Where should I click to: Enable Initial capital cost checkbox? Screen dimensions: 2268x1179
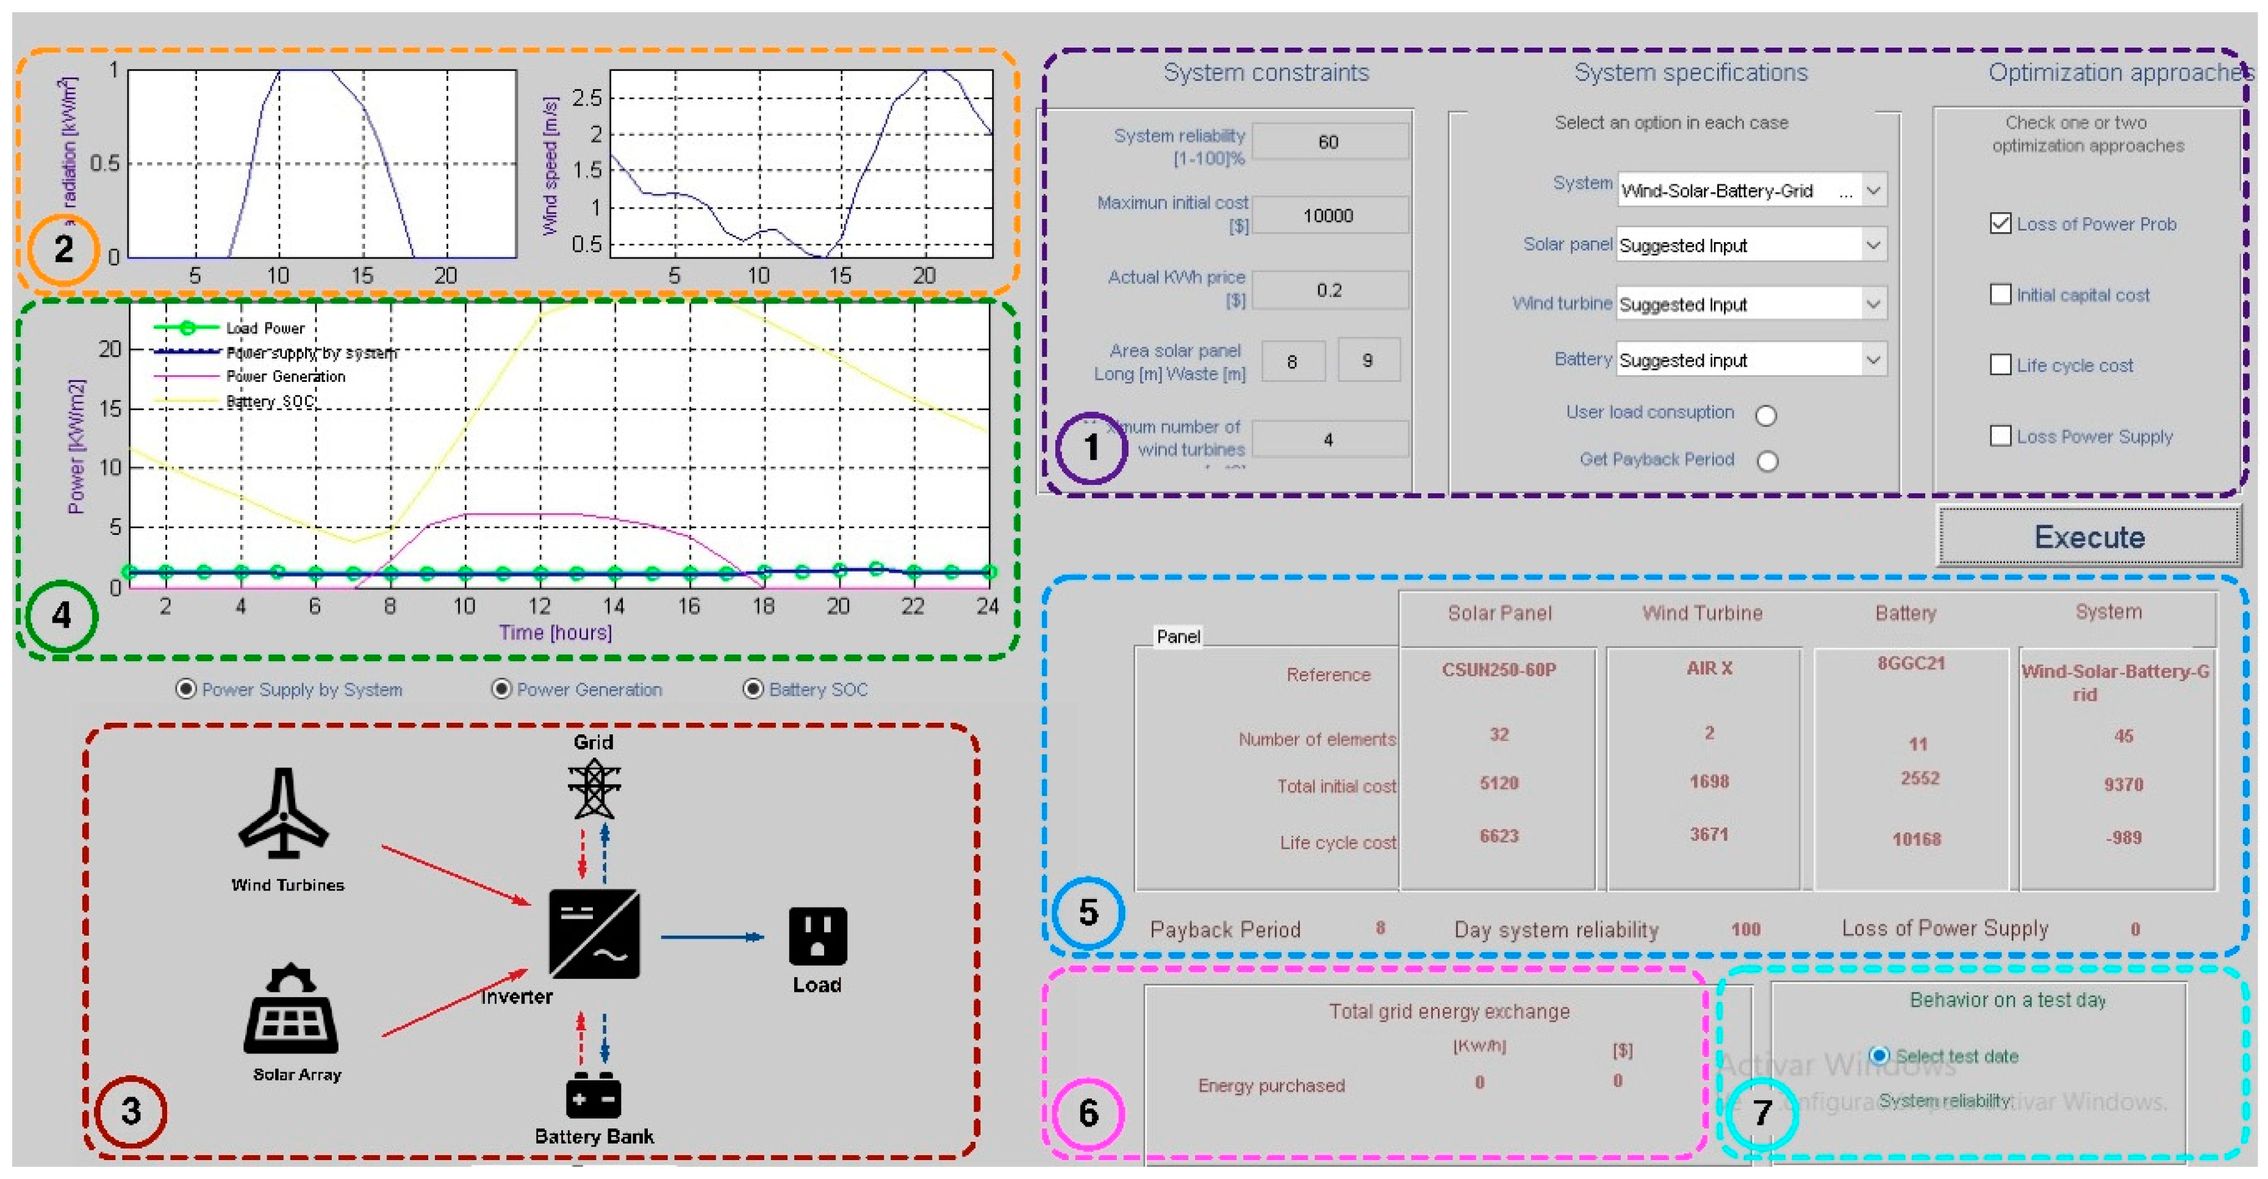[x=2000, y=294]
